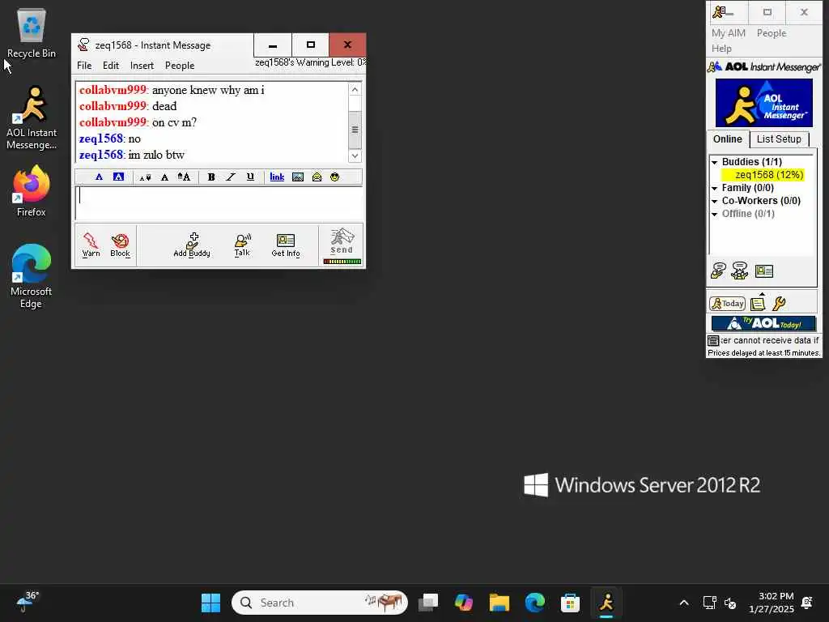This screenshot has width=829, height=622.
Task: Click the Warn lightning button
Action: [x=91, y=245]
